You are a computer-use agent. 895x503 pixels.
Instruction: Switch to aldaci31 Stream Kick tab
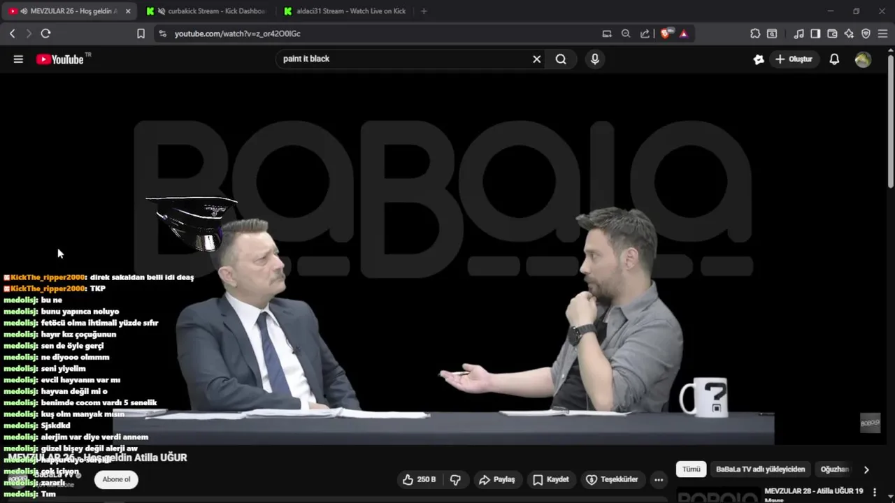click(x=346, y=11)
